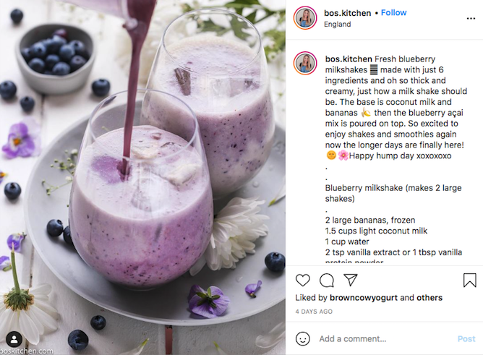Open the three-dots more options menu
The height and width of the screenshot is (355, 483).
pyautogui.click(x=471, y=19)
